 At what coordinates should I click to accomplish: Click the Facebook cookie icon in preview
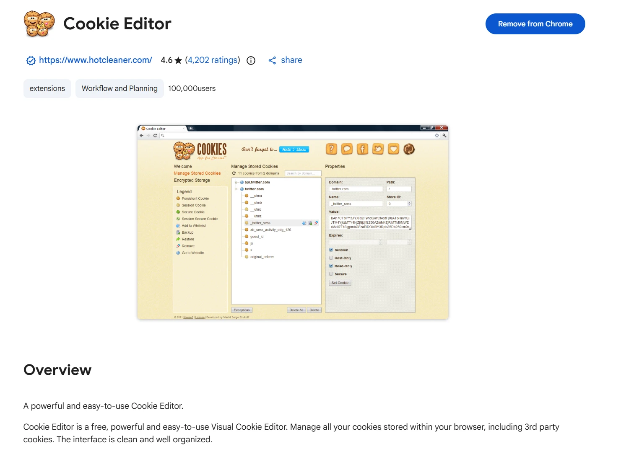tap(363, 149)
